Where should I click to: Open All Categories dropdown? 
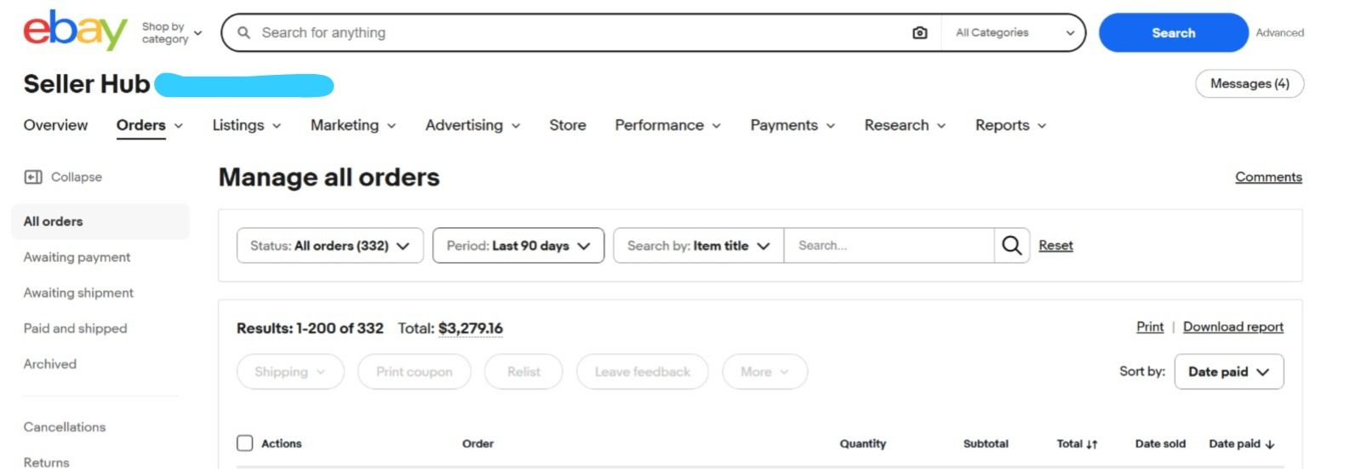1014,32
